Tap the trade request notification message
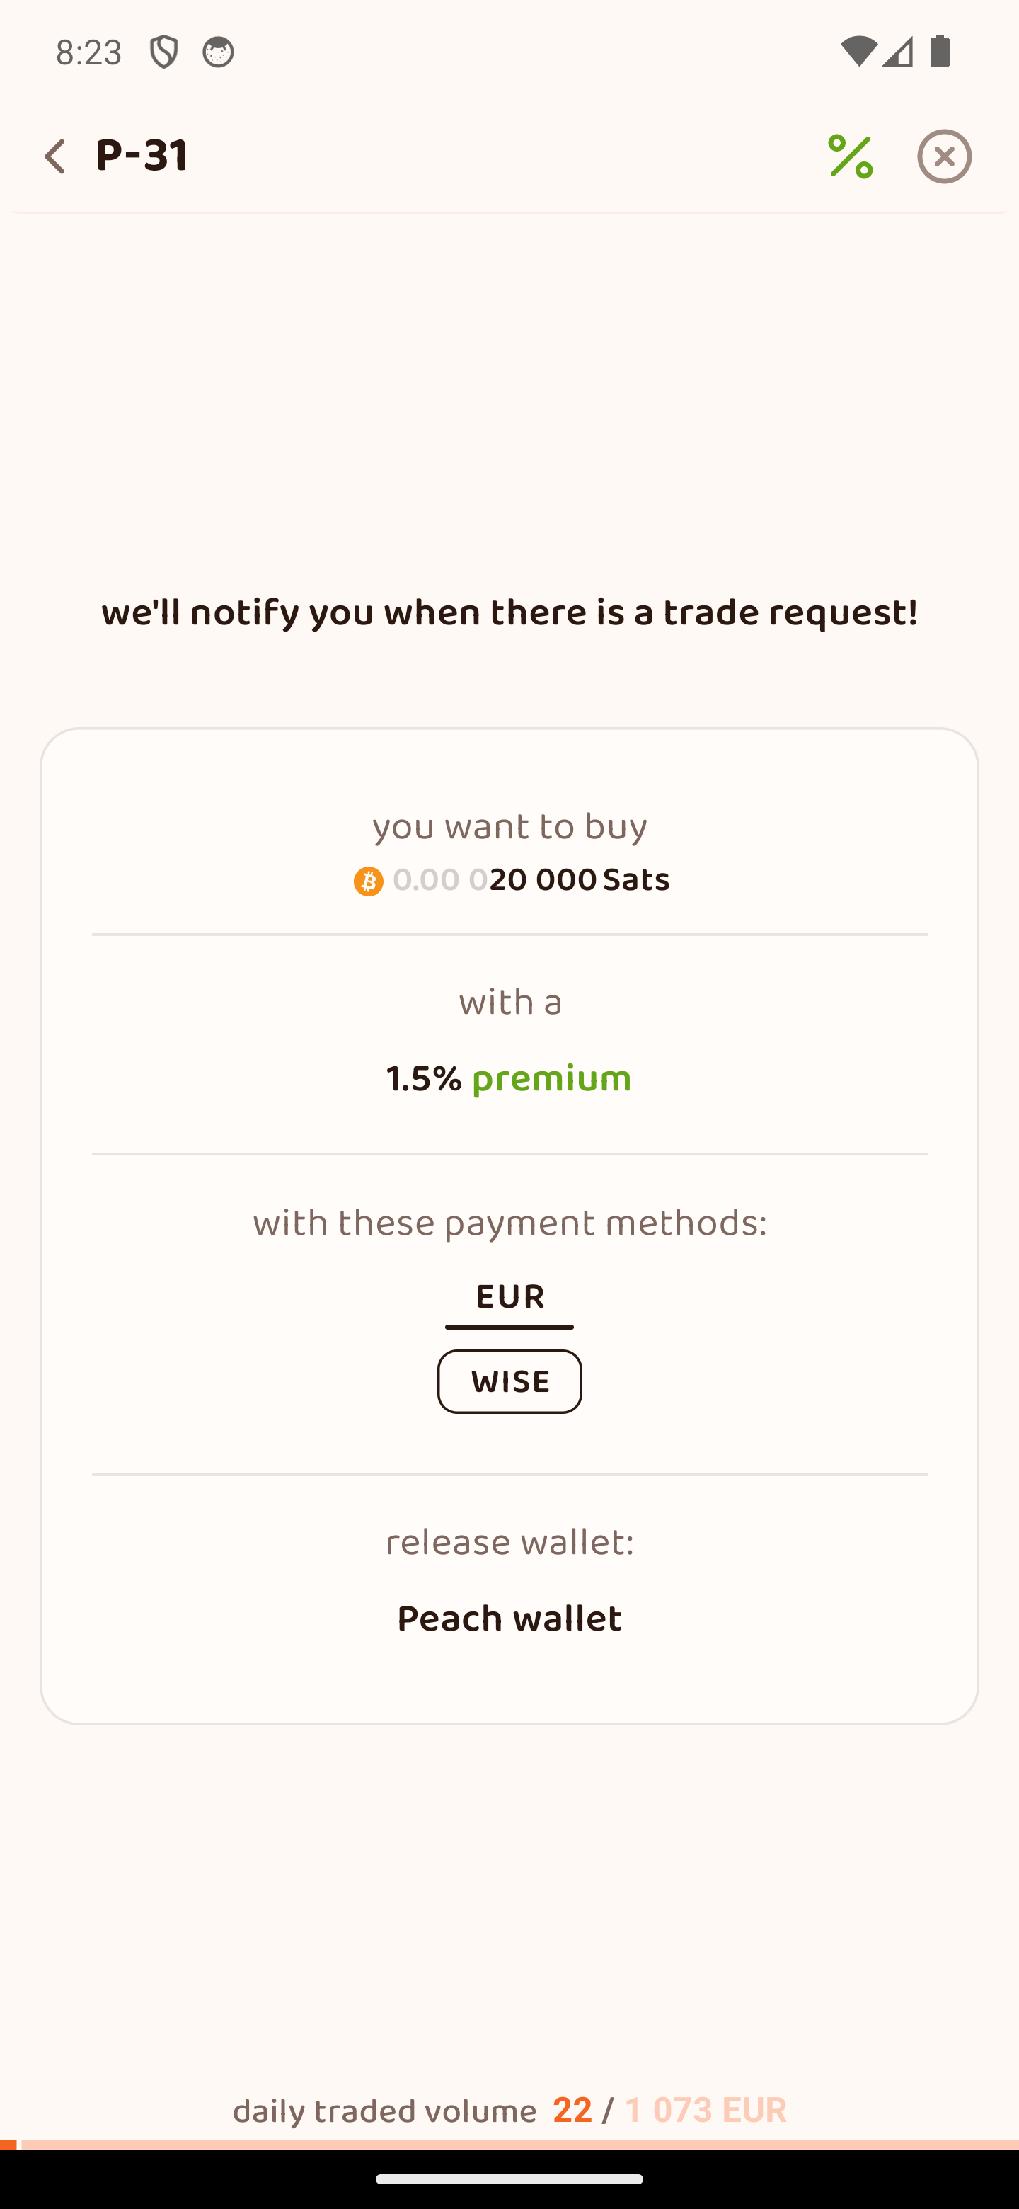The height and width of the screenshot is (2209, 1019). point(509,614)
